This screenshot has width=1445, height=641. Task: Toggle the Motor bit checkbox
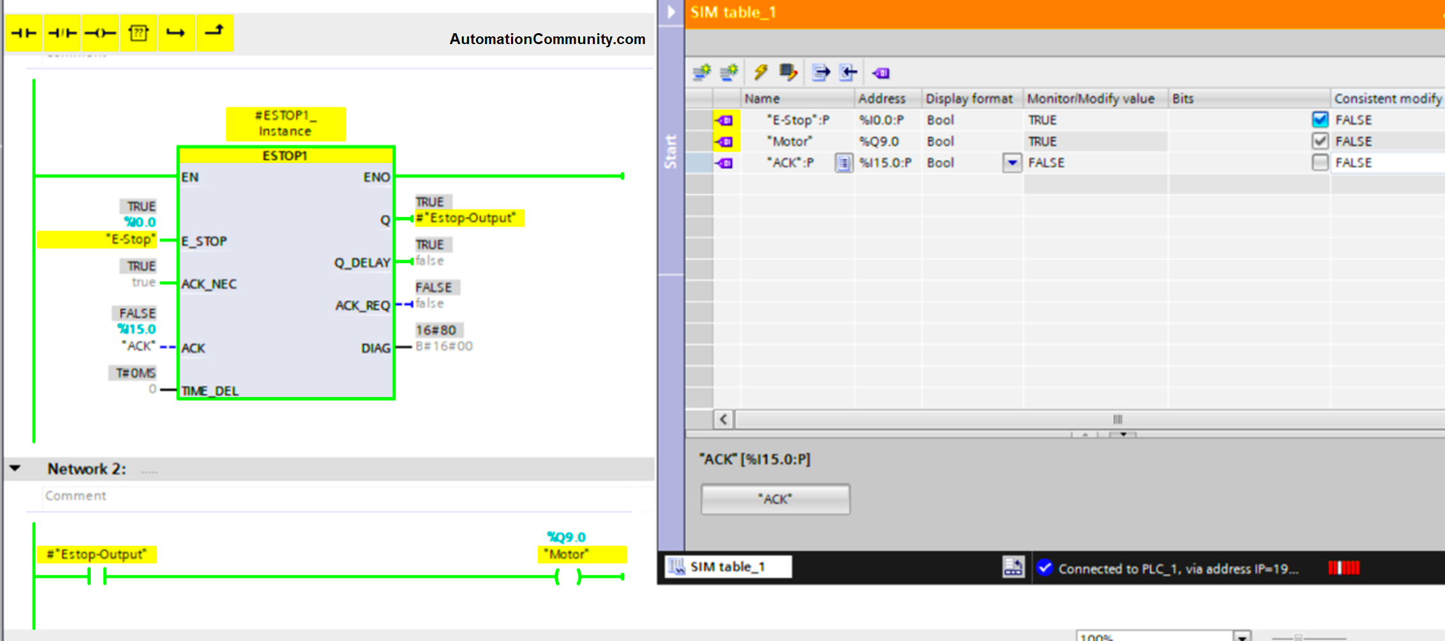click(1319, 141)
